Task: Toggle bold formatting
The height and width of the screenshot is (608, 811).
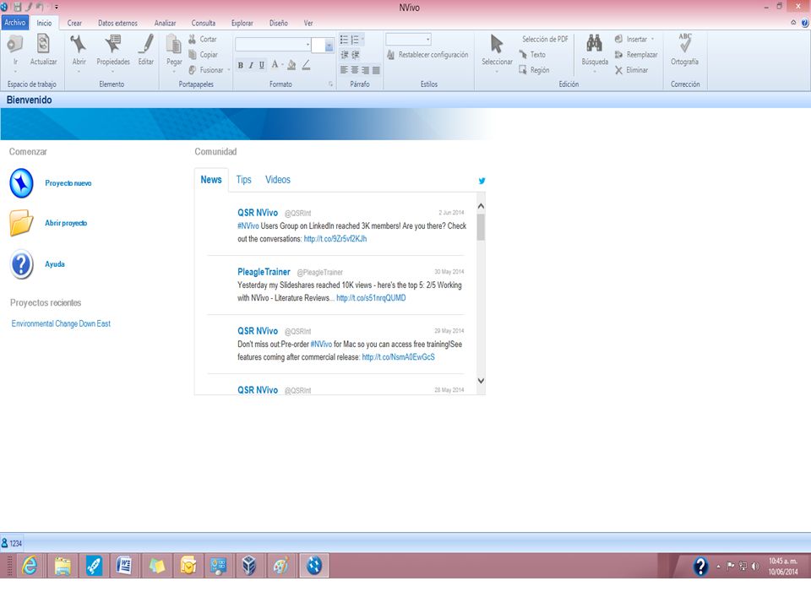Action: [x=241, y=65]
